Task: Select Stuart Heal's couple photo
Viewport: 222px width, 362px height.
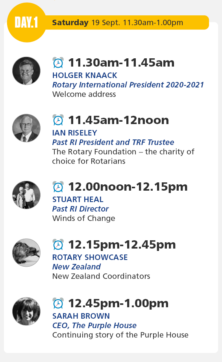Action: point(26,195)
